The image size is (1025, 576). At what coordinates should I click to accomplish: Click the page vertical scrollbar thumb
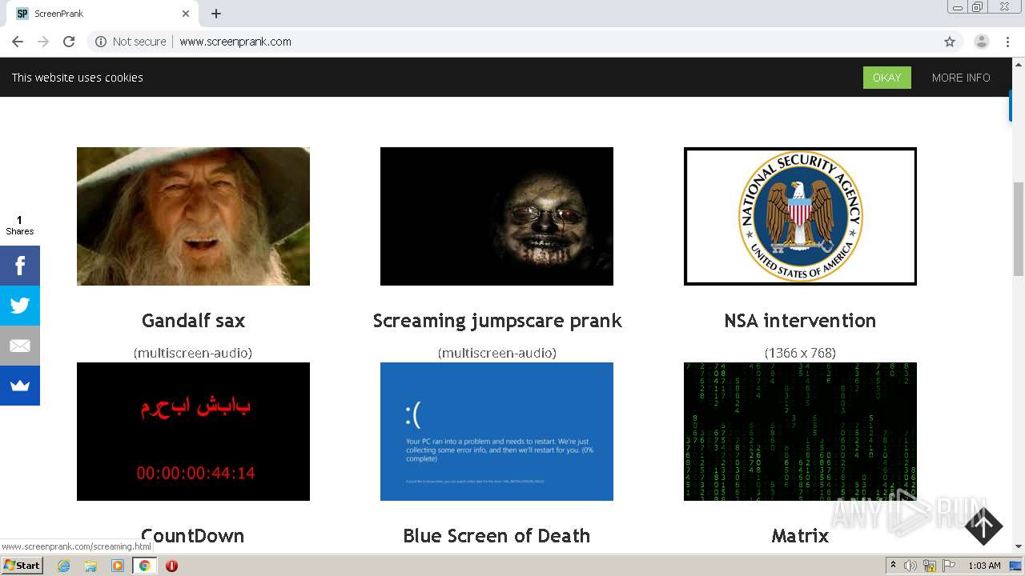click(x=1019, y=229)
